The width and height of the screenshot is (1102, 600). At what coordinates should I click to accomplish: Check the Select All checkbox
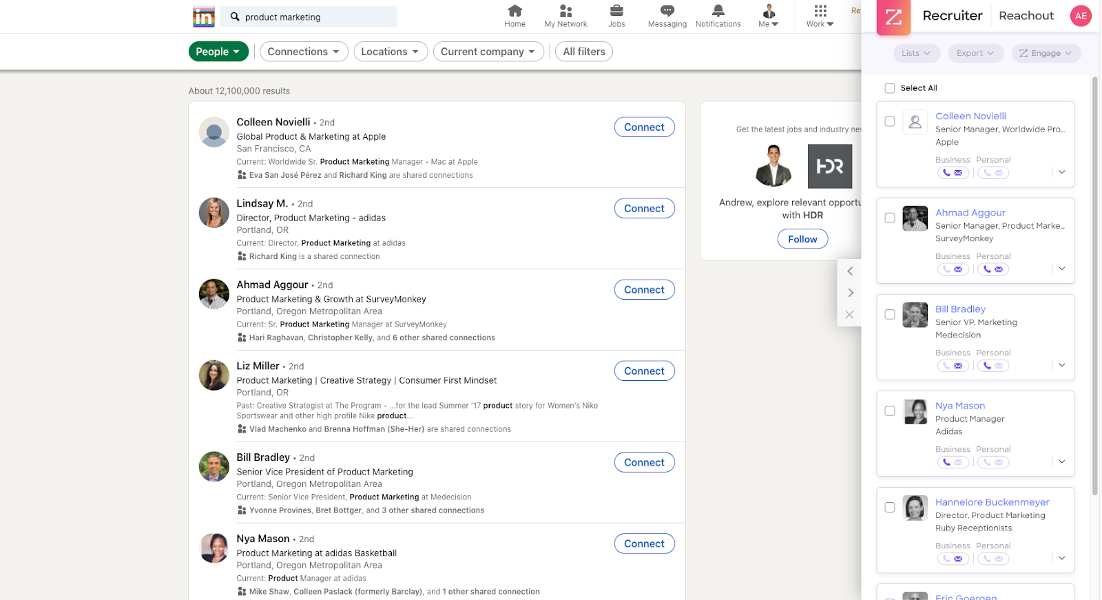pos(890,88)
